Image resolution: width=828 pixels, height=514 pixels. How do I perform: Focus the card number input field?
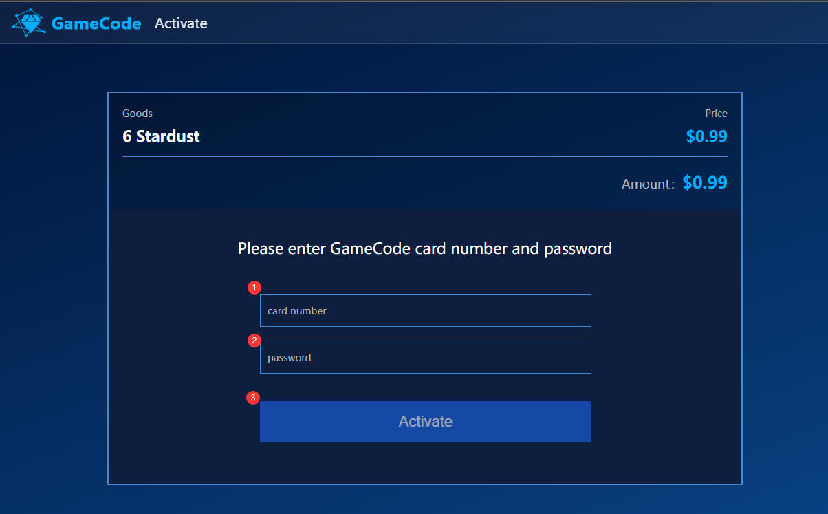(x=425, y=310)
